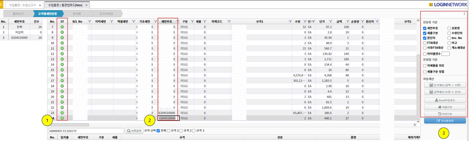The image size is (469, 141).
Task: Click the search field containing ABM8495 EC104179
Action: pyautogui.click(x=86, y=131)
